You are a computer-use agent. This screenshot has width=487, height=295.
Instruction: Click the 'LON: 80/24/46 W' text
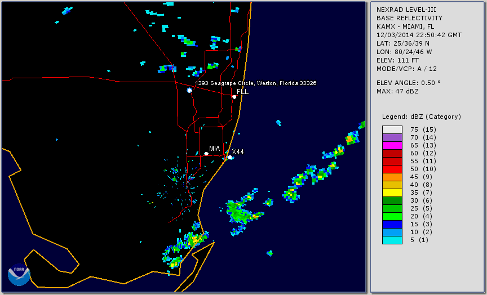[x=404, y=52]
